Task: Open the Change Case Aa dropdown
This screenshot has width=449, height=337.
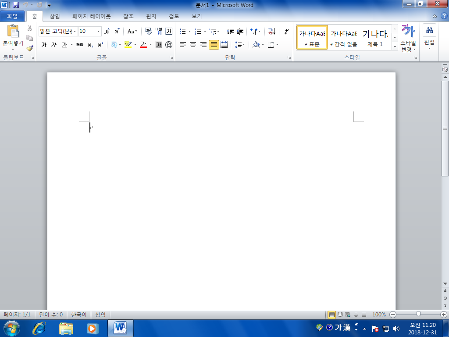Action: click(x=132, y=31)
